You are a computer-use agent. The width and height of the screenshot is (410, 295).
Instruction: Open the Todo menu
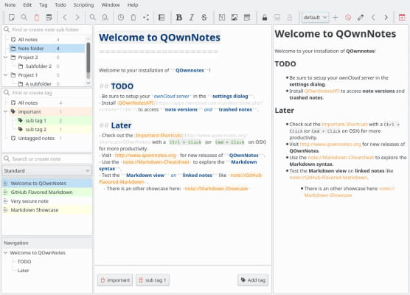click(60, 5)
